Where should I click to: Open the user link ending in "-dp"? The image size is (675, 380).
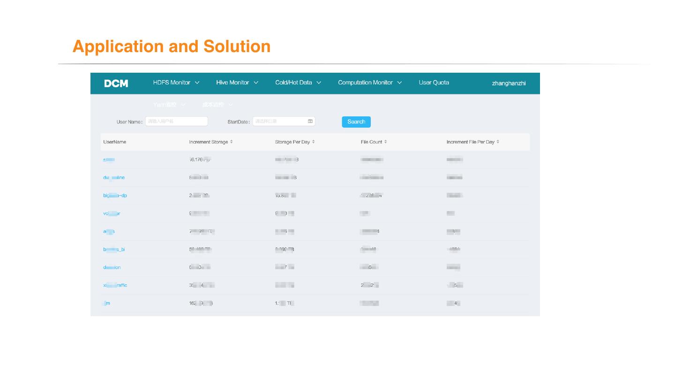[x=115, y=195]
